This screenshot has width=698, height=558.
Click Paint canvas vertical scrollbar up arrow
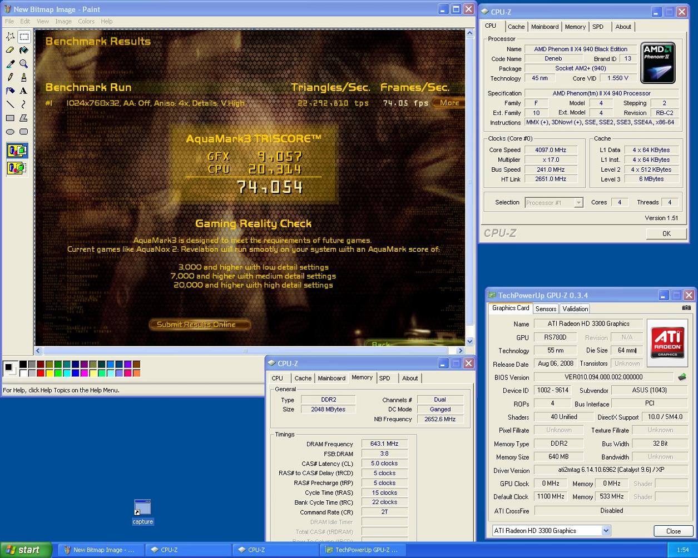pos(470,33)
